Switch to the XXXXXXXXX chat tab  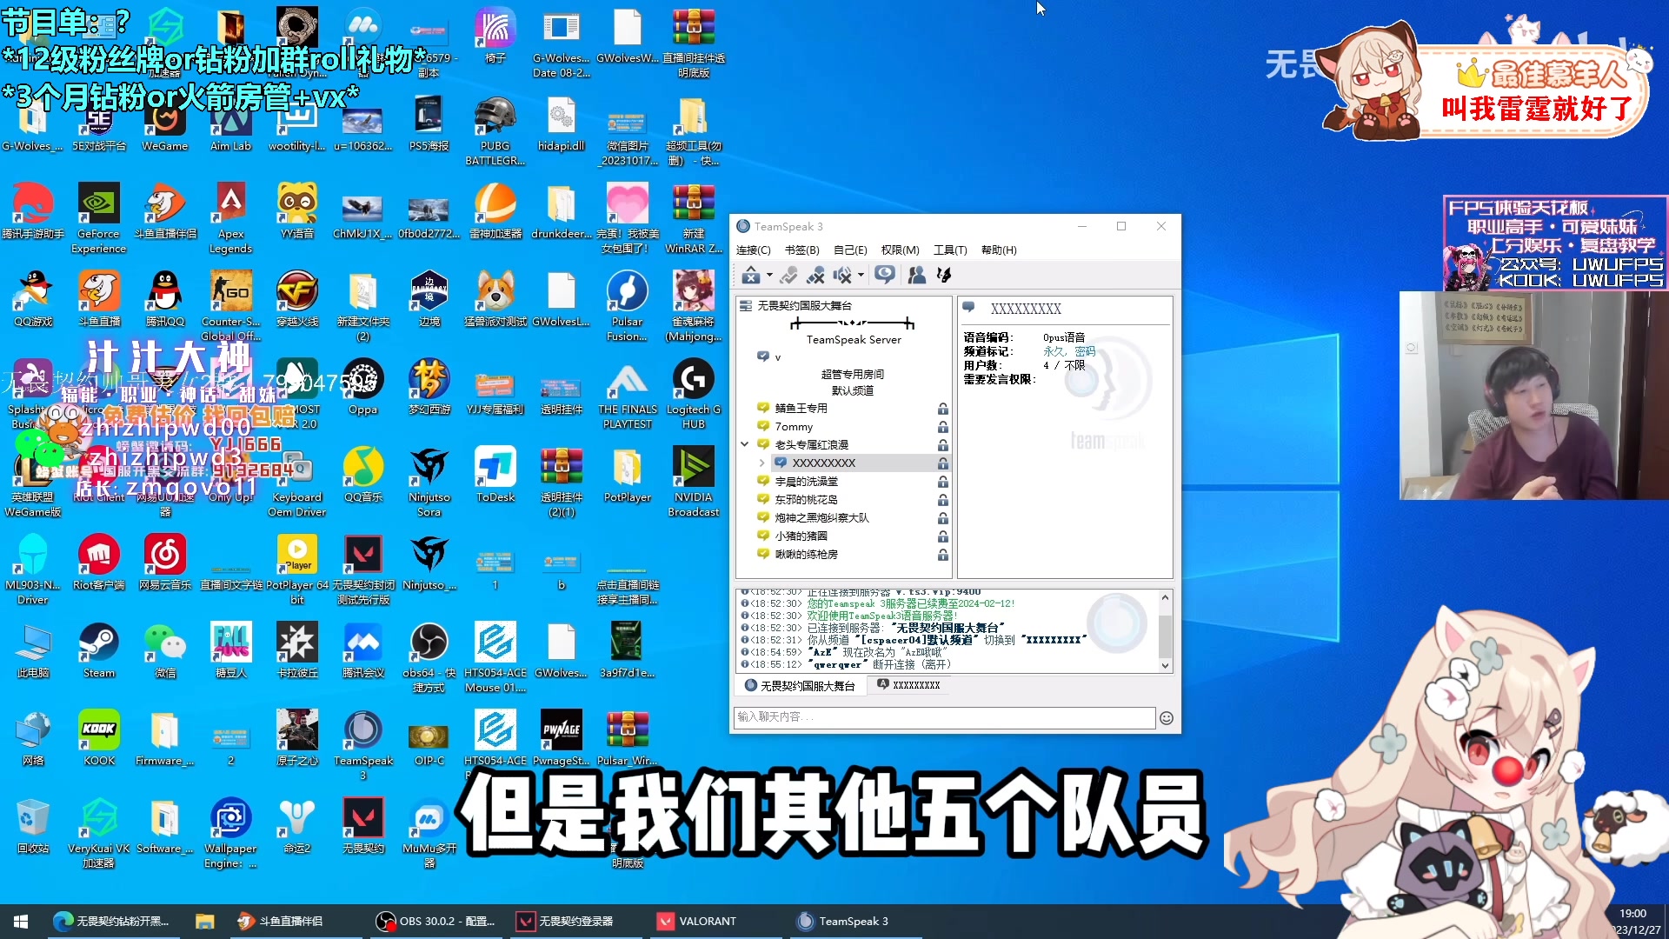908,685
